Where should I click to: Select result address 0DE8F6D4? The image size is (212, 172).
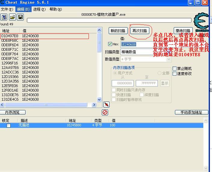coord(10,45)
